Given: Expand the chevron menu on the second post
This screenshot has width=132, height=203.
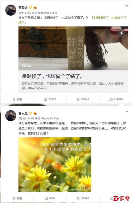Looking at the screenshot, I should click(x=127, y=111).
